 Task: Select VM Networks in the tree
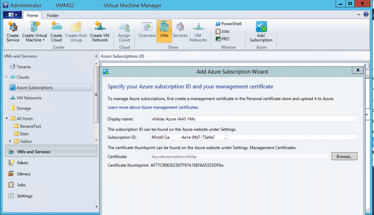click(29, 98)
